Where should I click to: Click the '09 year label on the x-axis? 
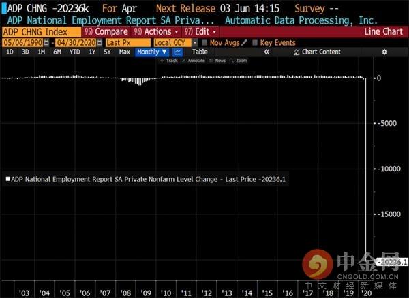click(146, 293)
